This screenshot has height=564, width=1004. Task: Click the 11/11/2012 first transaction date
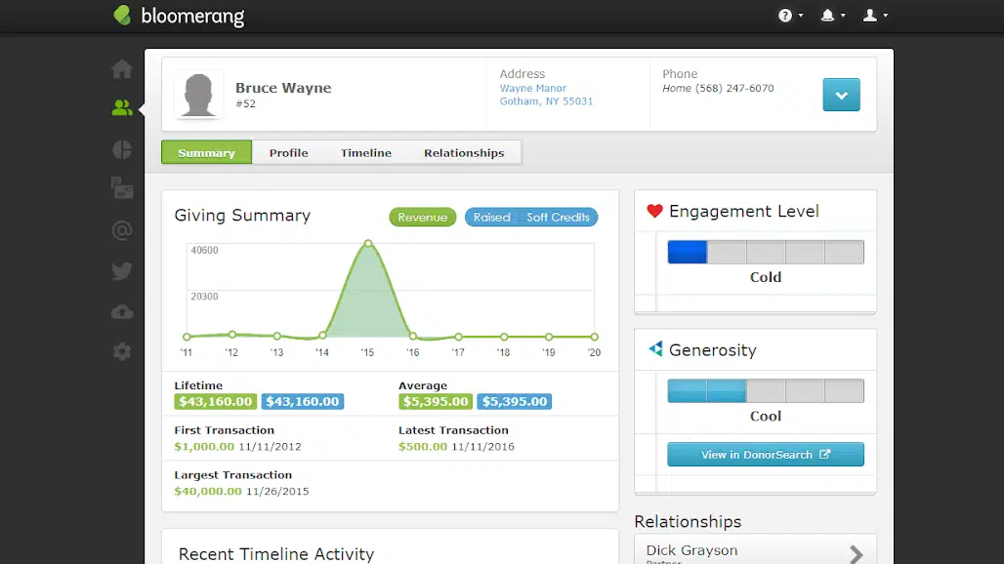click(x=270, y=446)
